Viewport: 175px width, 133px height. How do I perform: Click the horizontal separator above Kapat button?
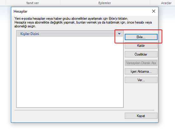tap(84, 110)
